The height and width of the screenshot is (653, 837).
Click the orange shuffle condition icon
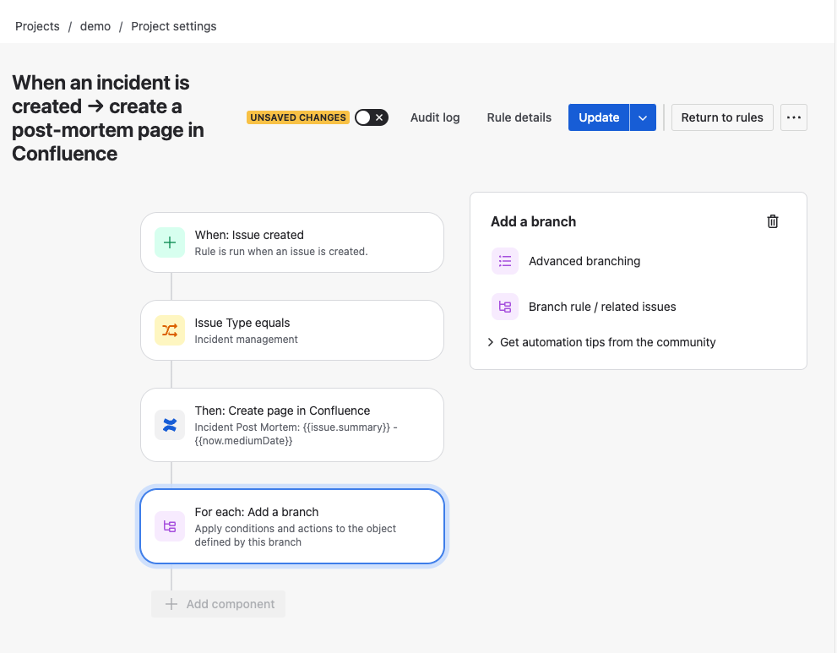[x=170, y=330]
